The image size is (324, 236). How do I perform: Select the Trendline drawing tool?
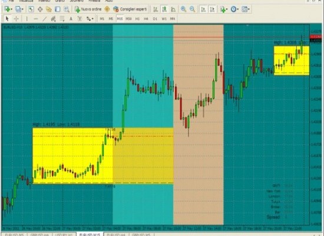point(44,19)
